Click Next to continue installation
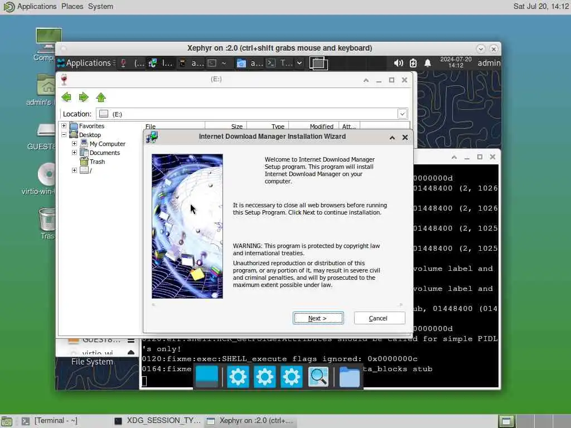Viewport: 571px width, 428px height. 318,318
